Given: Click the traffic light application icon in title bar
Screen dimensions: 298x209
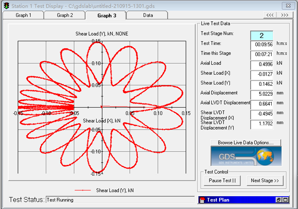Looking at the screenshot, I should [x=6, y=6].
